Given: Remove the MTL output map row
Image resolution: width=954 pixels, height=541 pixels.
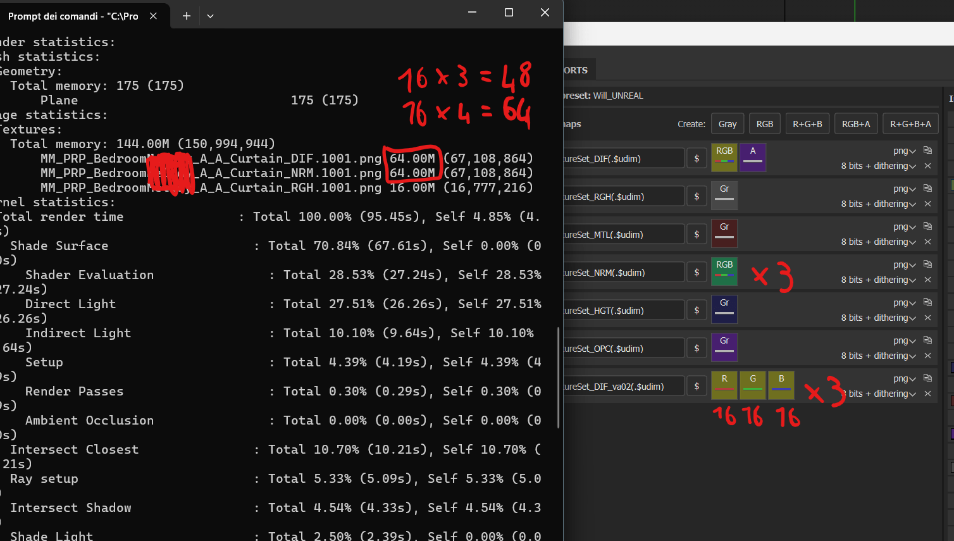Looking at the screenshot, I should [927, 242].
